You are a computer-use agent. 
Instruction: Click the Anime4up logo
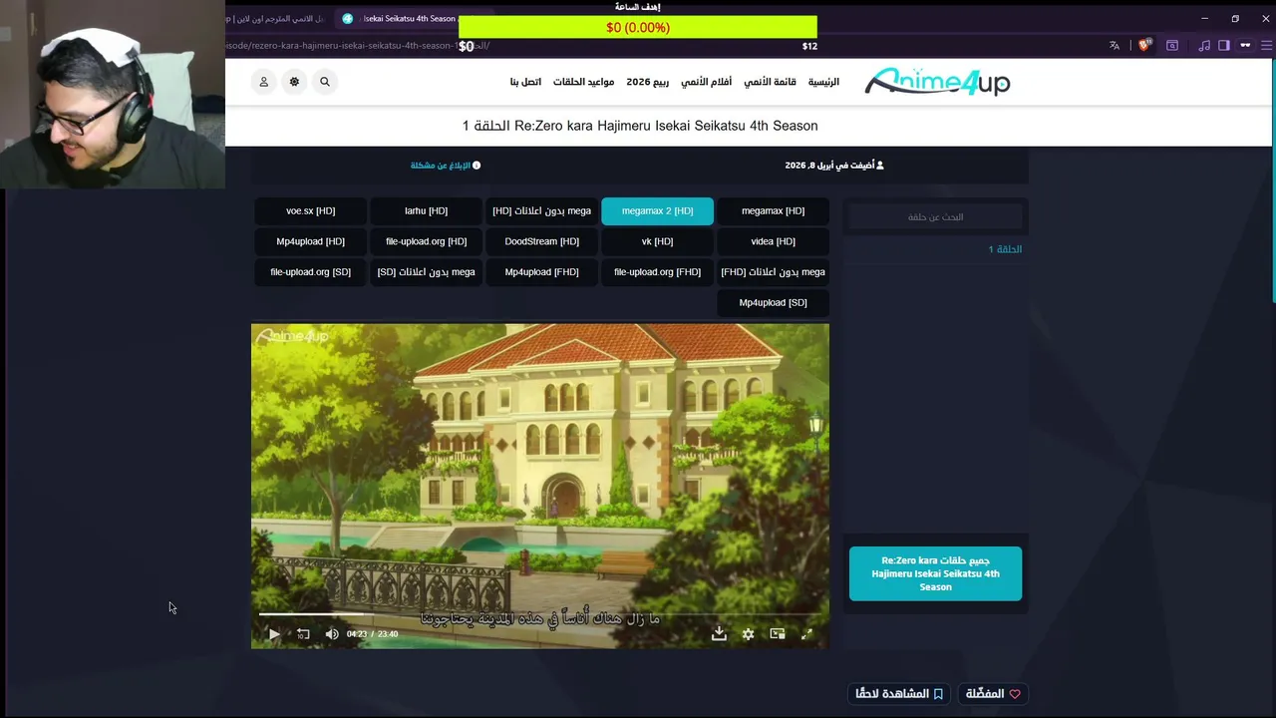click(937, 82)
